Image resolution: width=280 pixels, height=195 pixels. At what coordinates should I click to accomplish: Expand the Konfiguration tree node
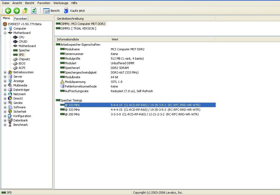point(5,116)
